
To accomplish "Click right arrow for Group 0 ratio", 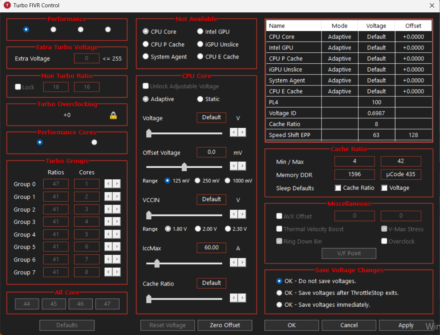I will [117, 184].
